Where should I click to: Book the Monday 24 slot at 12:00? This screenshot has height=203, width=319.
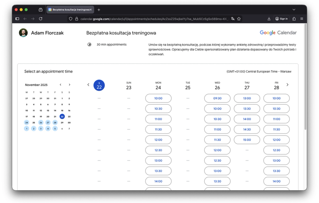click(158, 140)
